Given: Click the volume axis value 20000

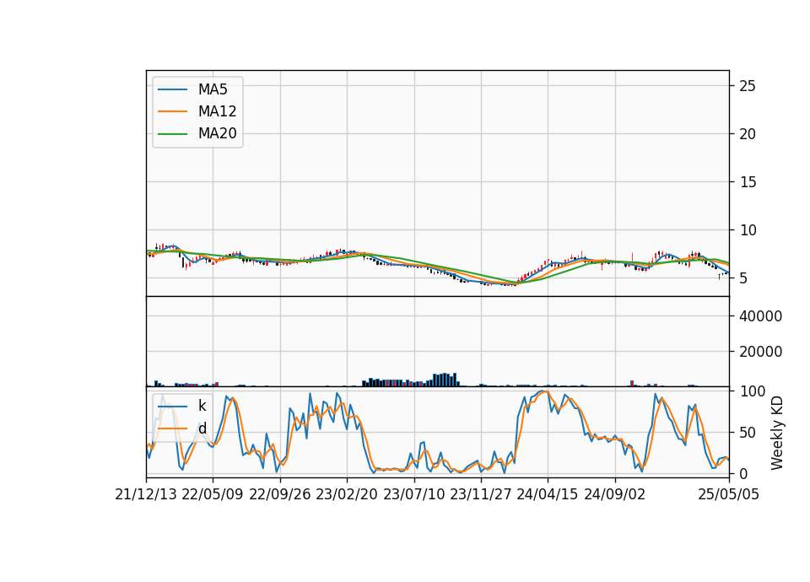Looking at the screenshot, I should (x=760, y=352).
